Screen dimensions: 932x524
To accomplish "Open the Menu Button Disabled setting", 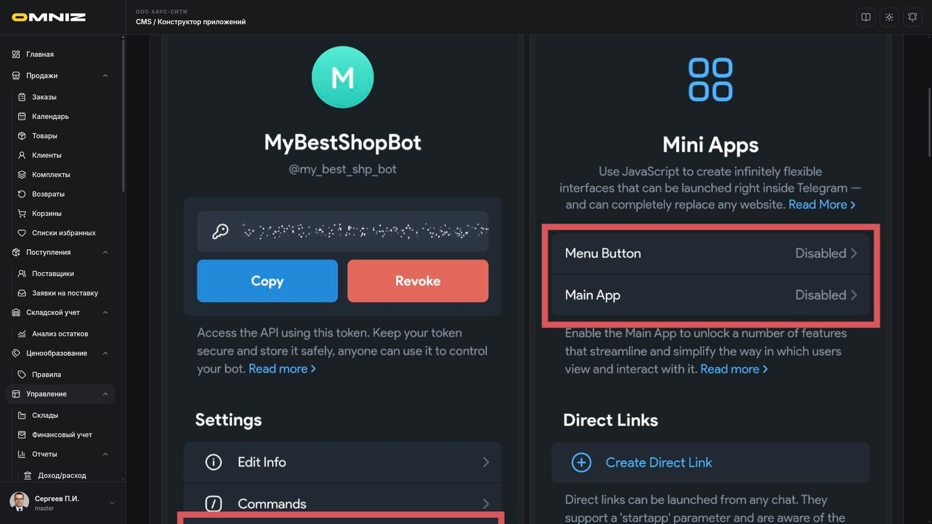I will coord(711,254).
